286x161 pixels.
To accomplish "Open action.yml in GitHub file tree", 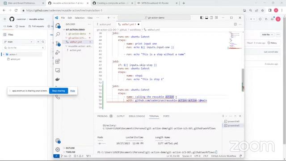I will pyautogui.click(x=15, y=59).
